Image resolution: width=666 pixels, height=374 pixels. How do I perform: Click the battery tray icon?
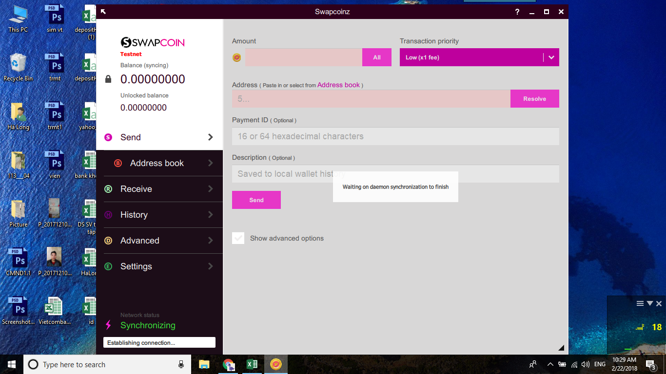click(562, 364)
